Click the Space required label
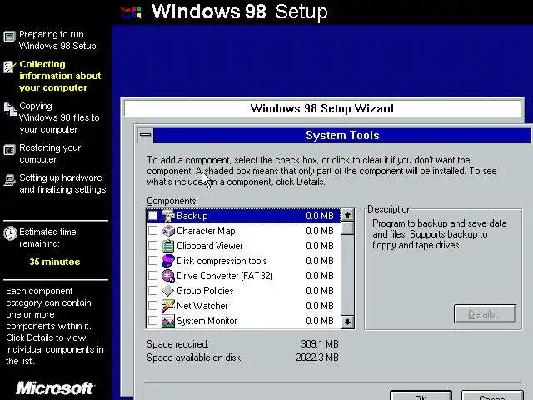 pos(177,344)
